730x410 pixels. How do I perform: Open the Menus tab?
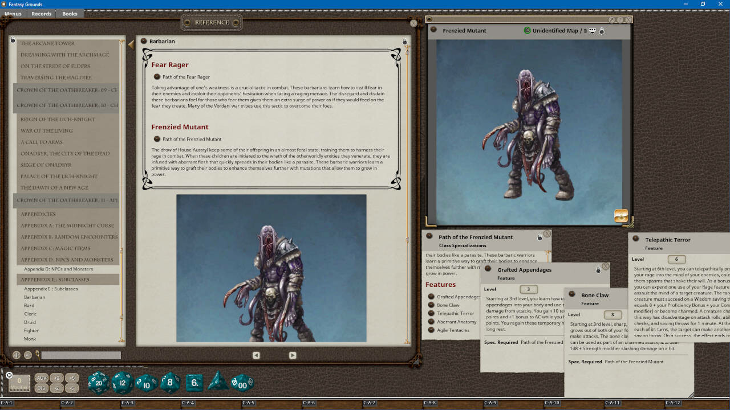point(13,14)
